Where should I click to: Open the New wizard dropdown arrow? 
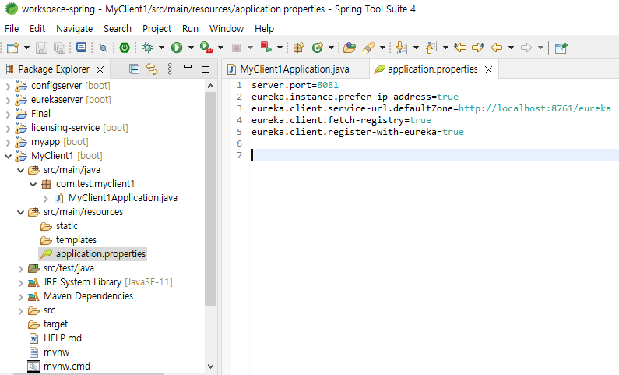coord(26,48)
